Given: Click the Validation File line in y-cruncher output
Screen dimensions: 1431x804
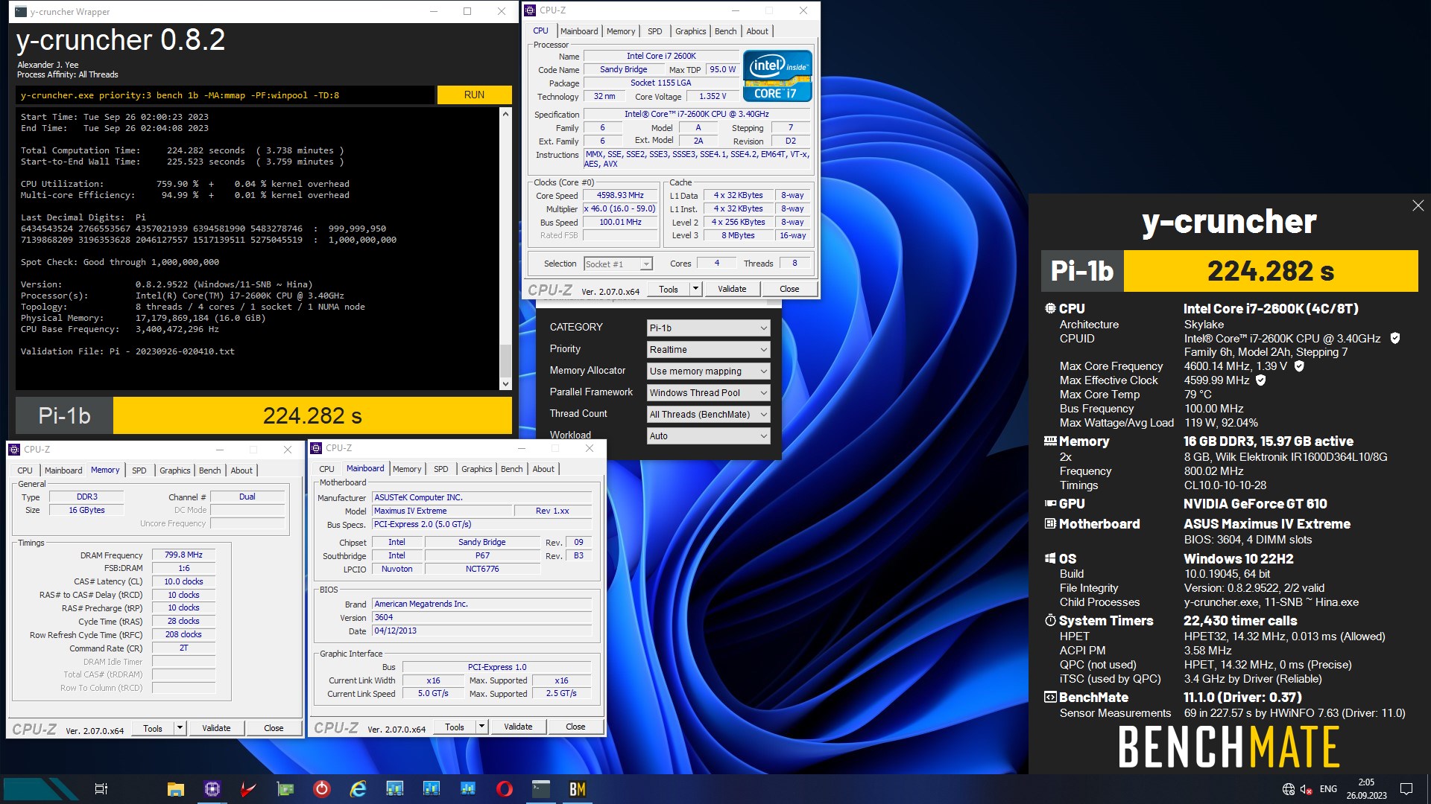Looking at the screenshot, I should tap(127, 351).
